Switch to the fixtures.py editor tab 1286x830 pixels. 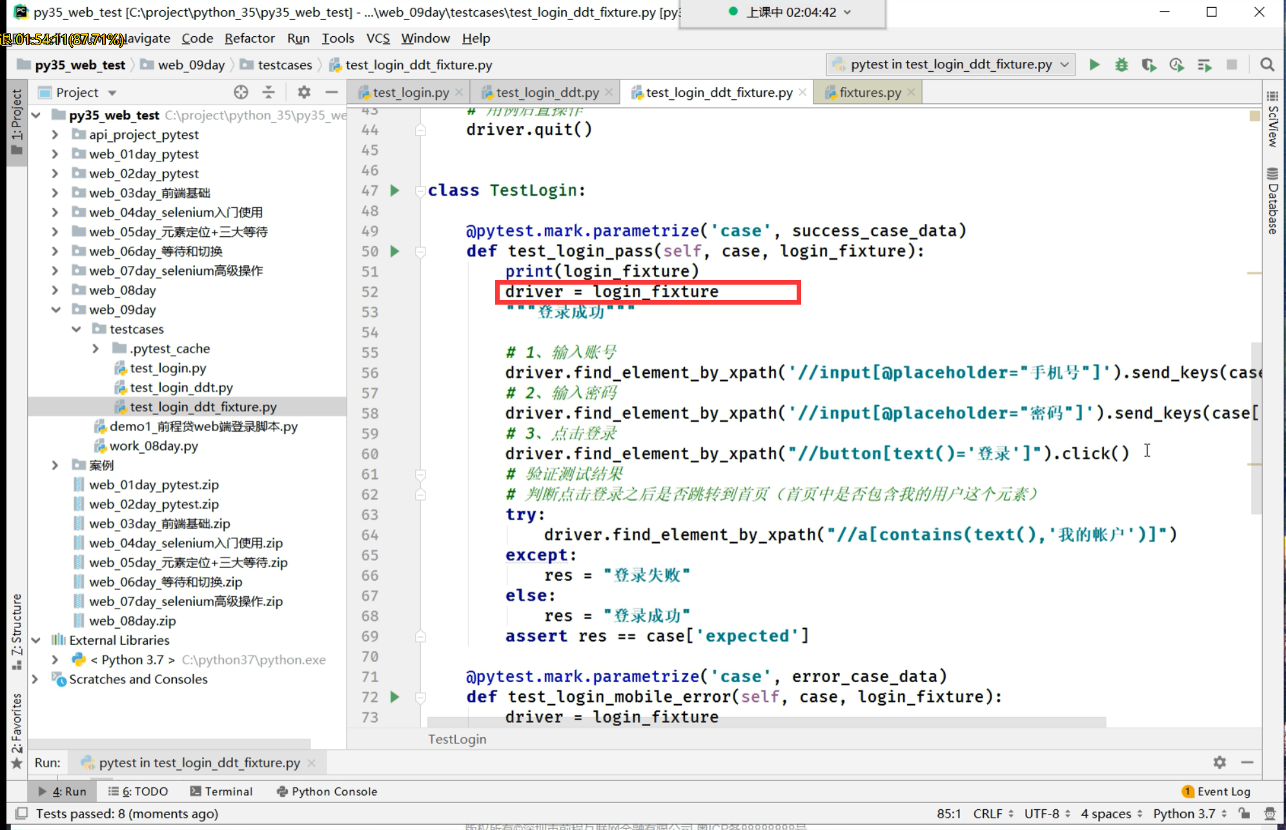869,92
